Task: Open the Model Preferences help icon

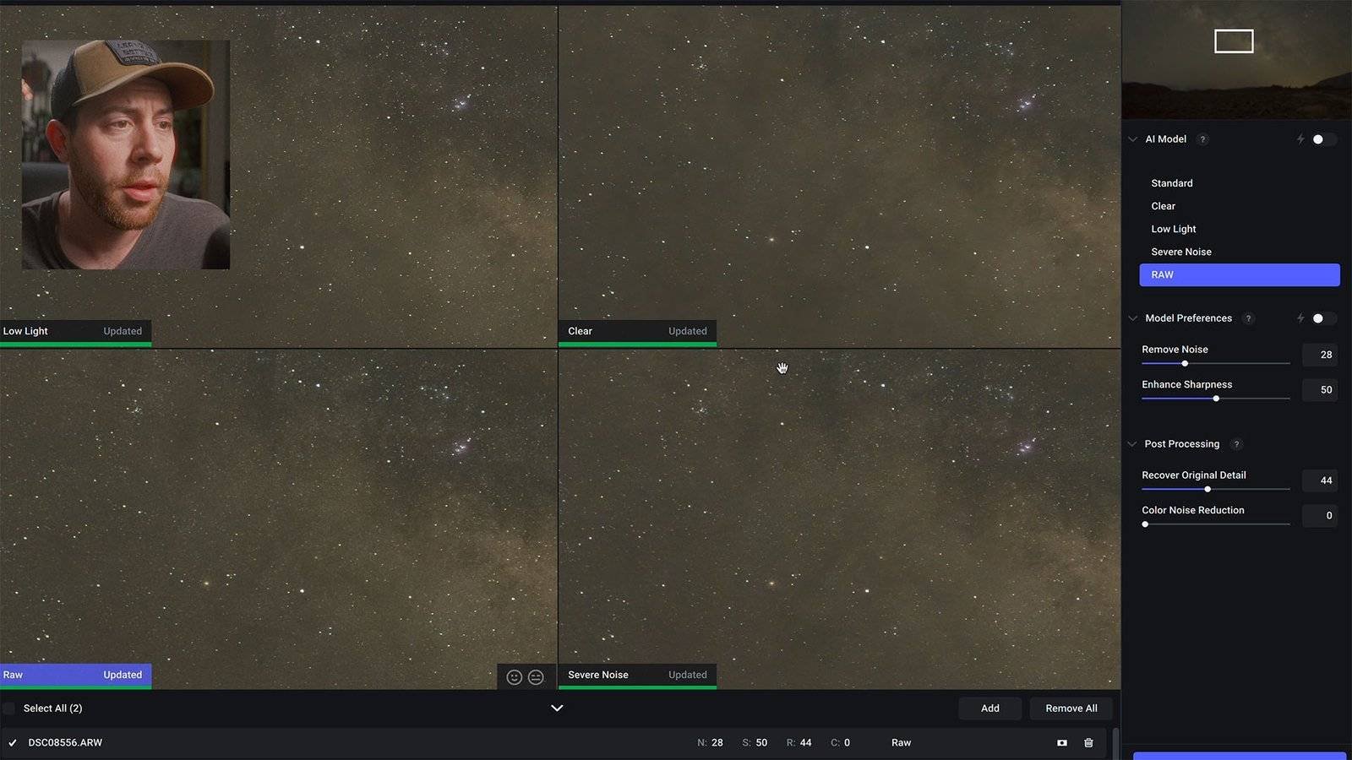Action: (1248, 318)
